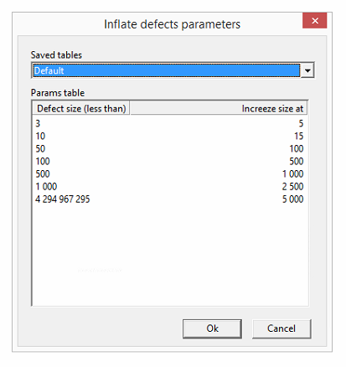Select the row with defect size 500
Viewport: 346px width, 367px height.
pyautogui.click(x=170, y=173)
